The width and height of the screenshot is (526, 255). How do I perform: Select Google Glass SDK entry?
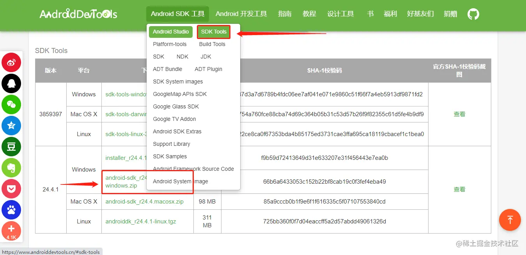click(x=176, y=106)
